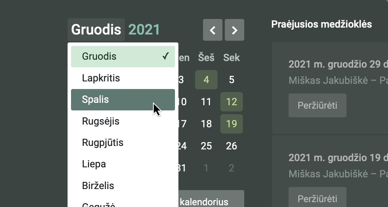This screenshot has width=388, height=207.
Task: Click Peržiūrėti for the December 29 hunt
Action: (x=317, y=105)
